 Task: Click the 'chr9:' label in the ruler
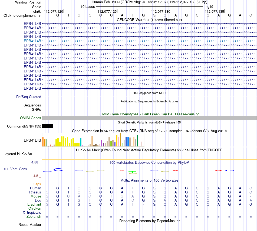37,11
